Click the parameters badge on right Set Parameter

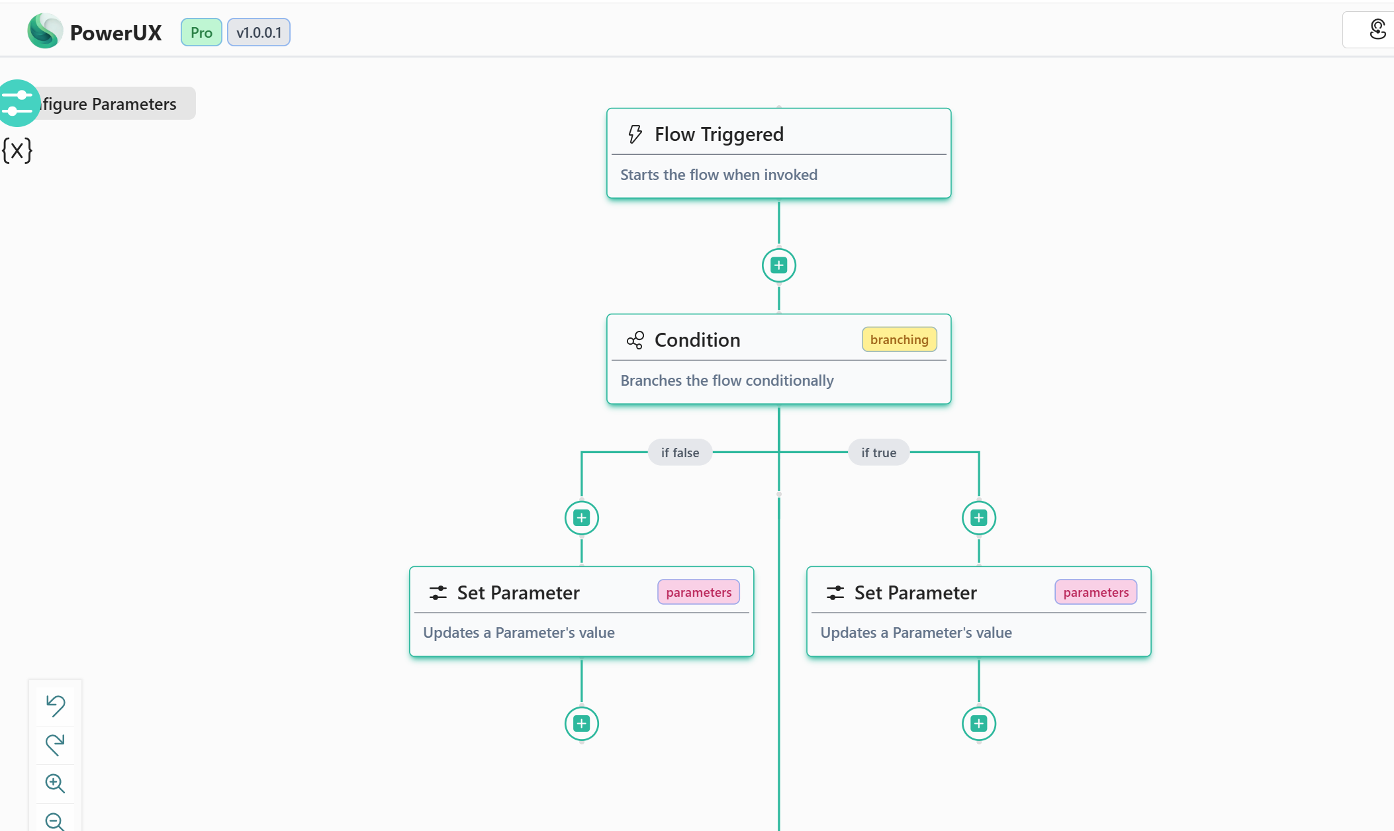[x=1095, y=591]
